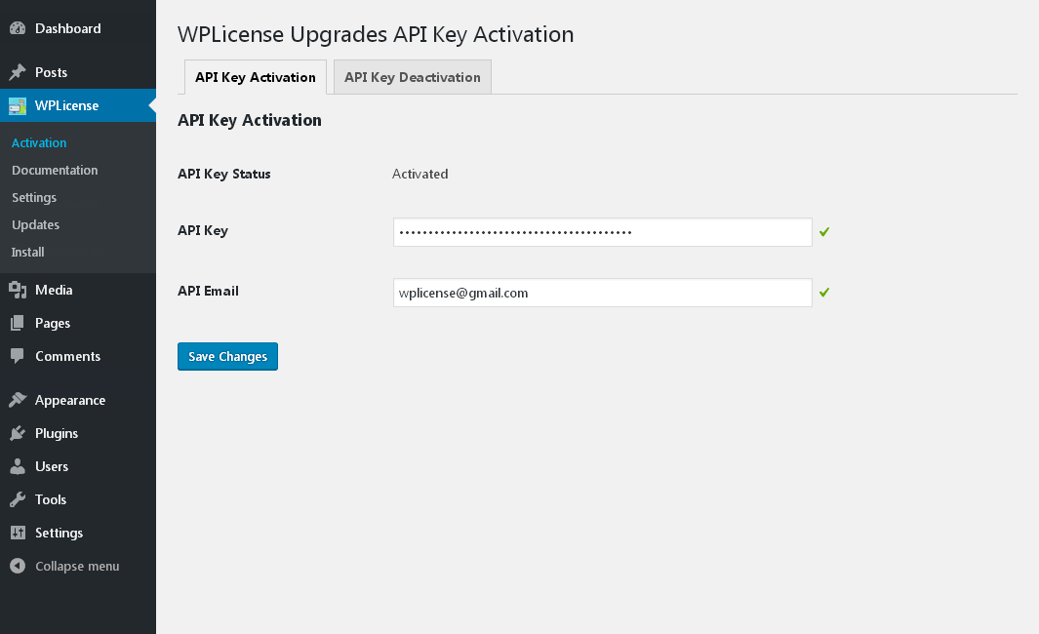1039x634 pixels.
Task: Click the Appearance paintbrush icon
Action: 18,400
